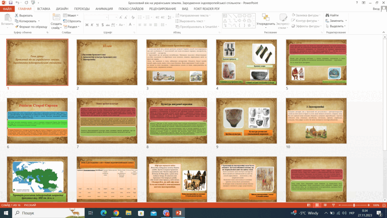The image size is (387, 218).
Task: Switch to ДИЗАЙН tab
Action: [x=62, y=9]
